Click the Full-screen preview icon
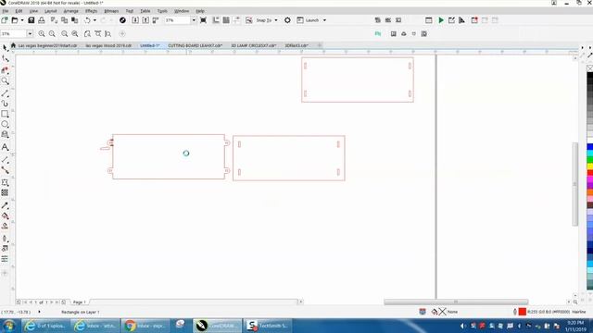 [203, 20]
